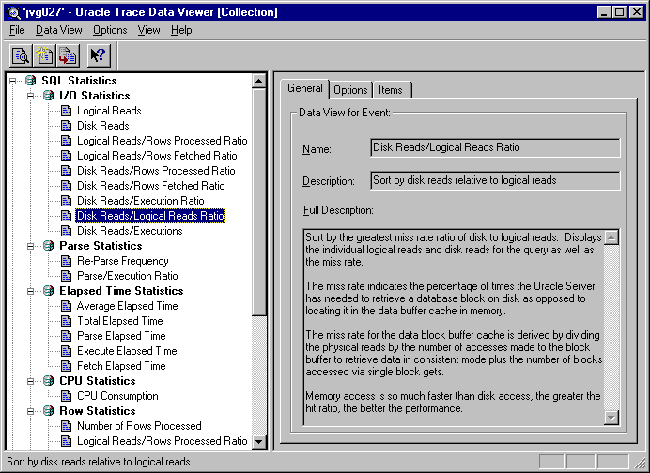Image resolution: width=650 pixels, height=473 pixels.
Task: Click into the Description field
Action: pyautogui.click(x=495, y=180)
